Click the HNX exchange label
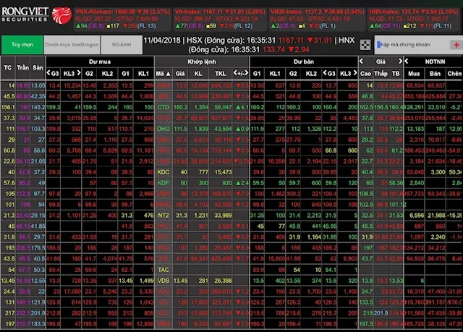Image resolution: width=463 pixels, height=332 pixels. coord(347,39)
